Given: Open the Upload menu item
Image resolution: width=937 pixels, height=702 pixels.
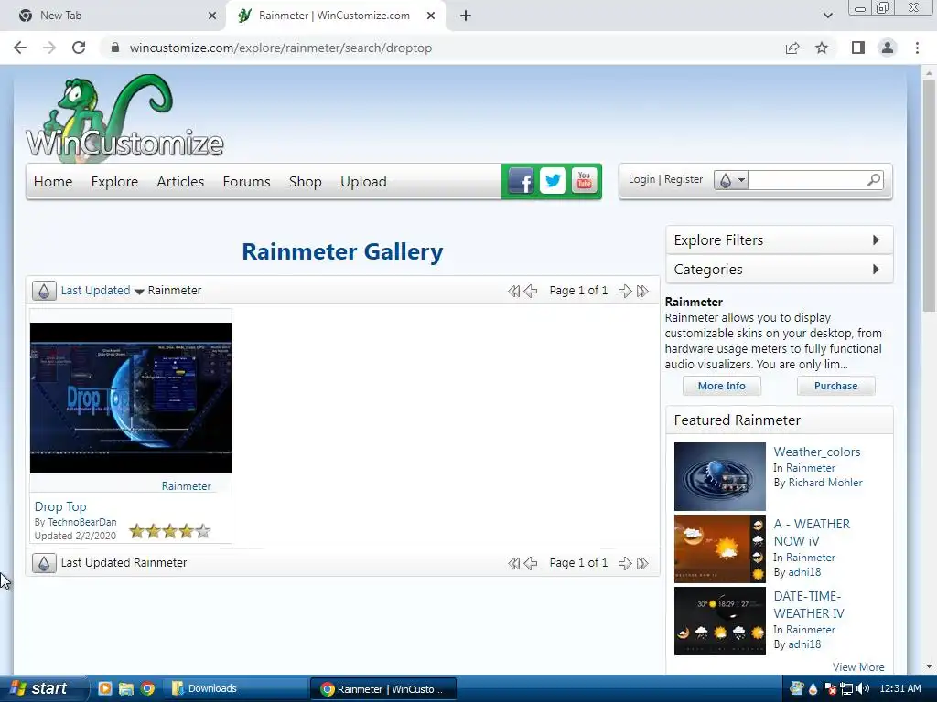Looking at the screenshot, I should tap(363, 182).
